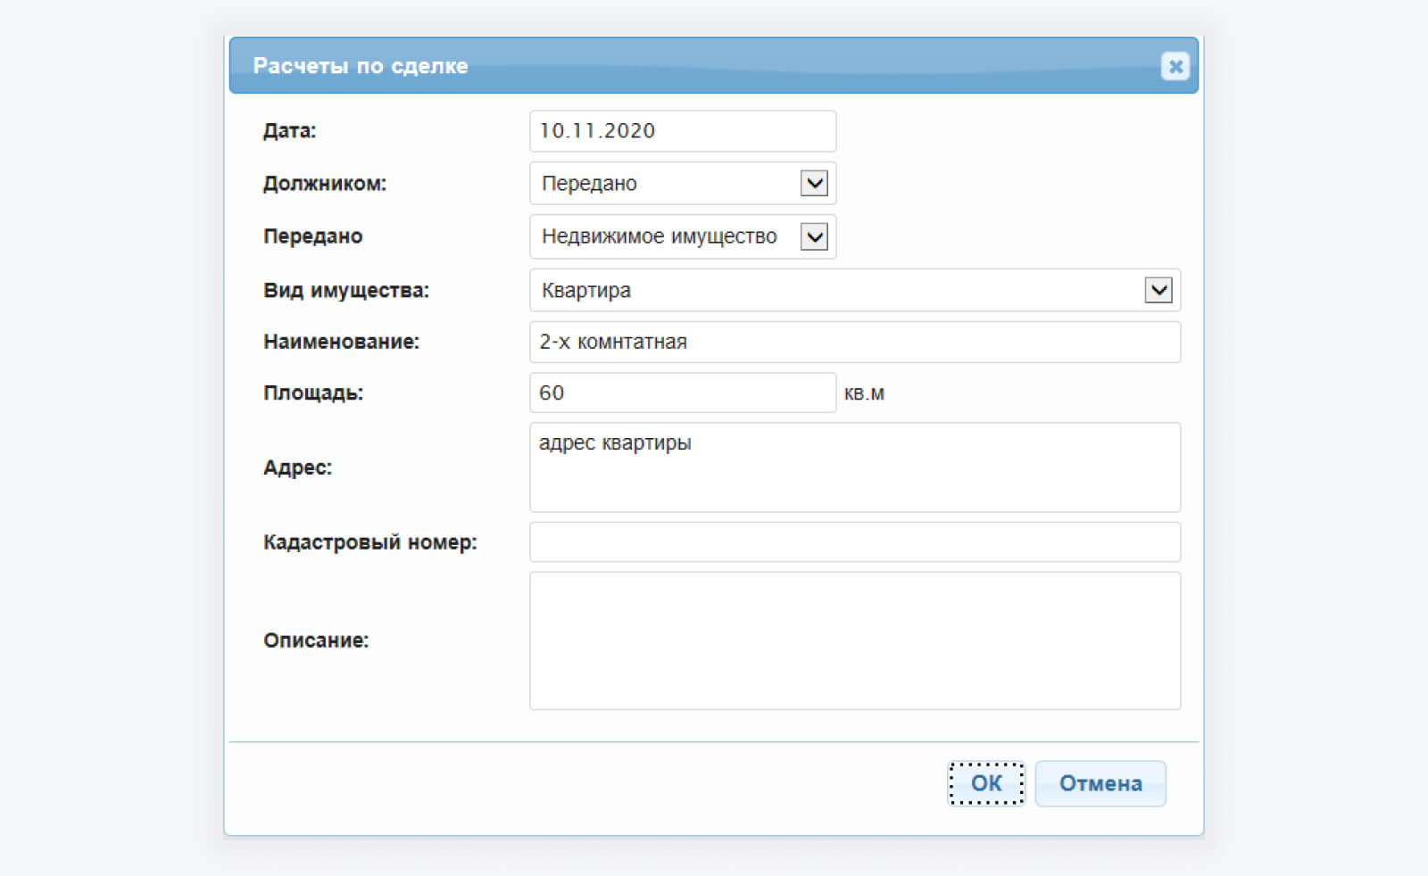Click the Площадь: label
Viewport: 1428px width, 876px height.
(x=313, y=393)
